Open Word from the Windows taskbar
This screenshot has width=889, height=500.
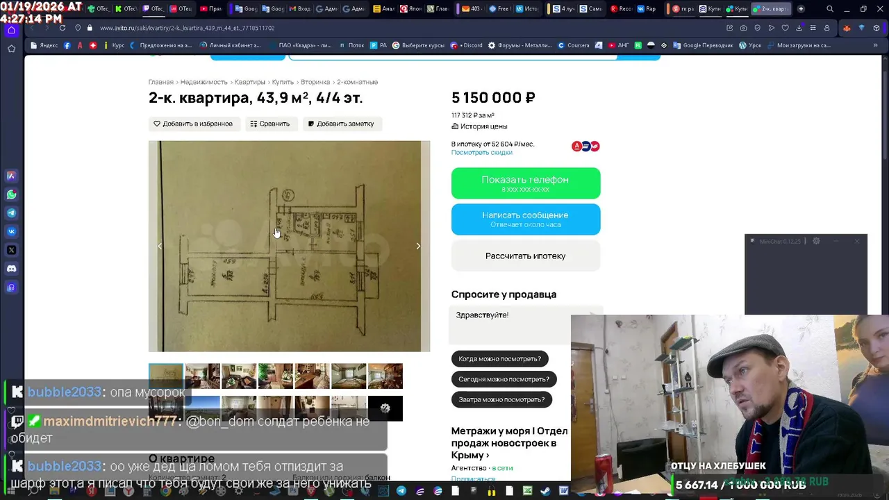click(564, 491)
